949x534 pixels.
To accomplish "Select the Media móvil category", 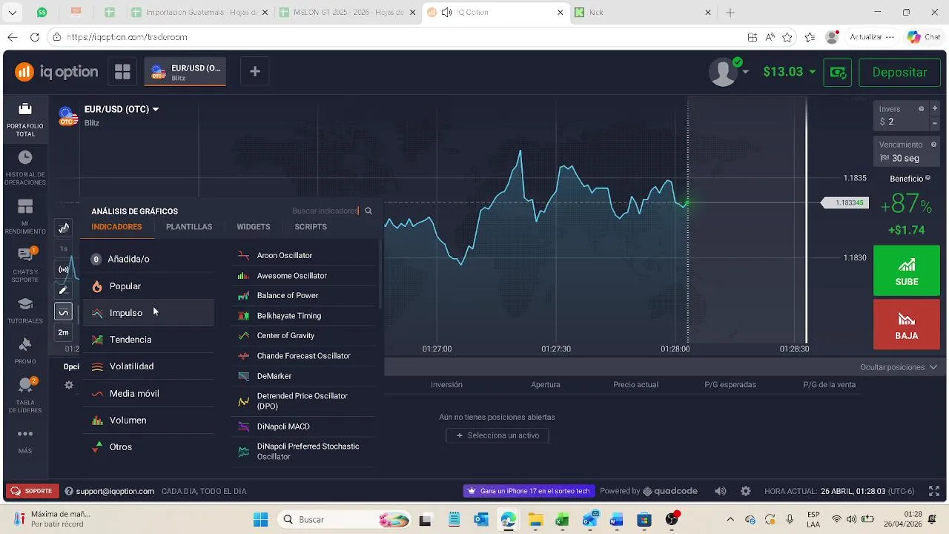I will click(148, 394).
